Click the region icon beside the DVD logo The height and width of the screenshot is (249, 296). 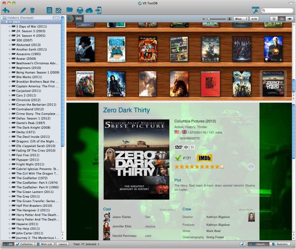click(186, 147)
